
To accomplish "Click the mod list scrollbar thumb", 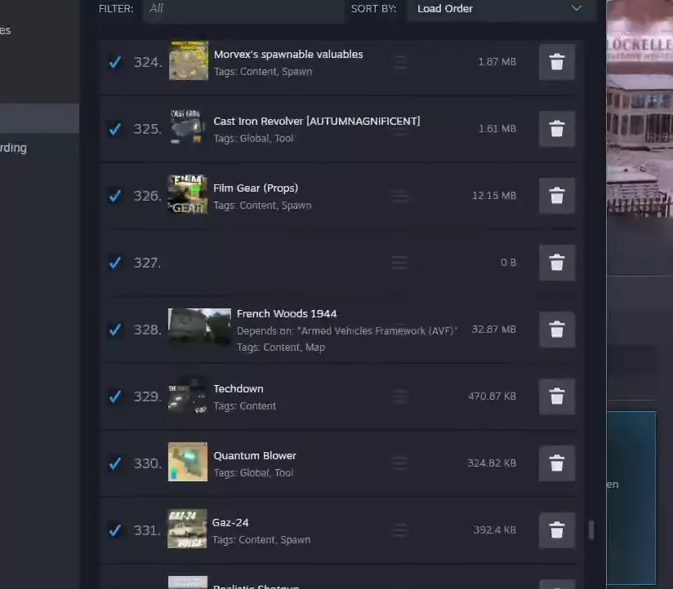I will click(591, 530).
